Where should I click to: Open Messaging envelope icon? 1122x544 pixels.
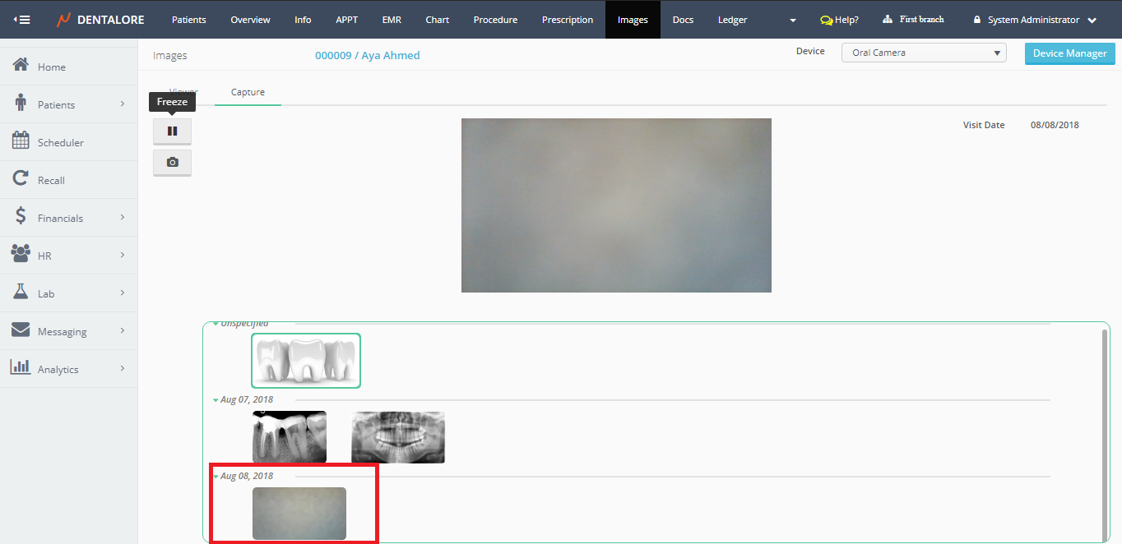click(x=21, y=330)
